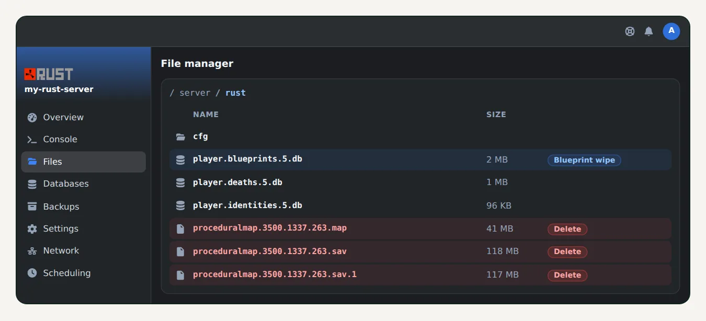The image size is (706, 321).
Task: Select file name proceduralmap.3500.1337.263.map
Action: click(270, 228)
